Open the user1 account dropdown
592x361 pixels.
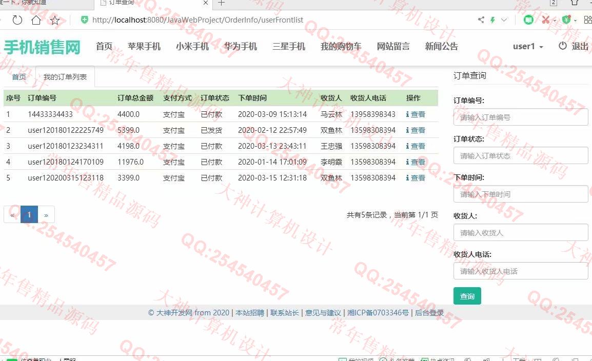click(x=528, y=46)
